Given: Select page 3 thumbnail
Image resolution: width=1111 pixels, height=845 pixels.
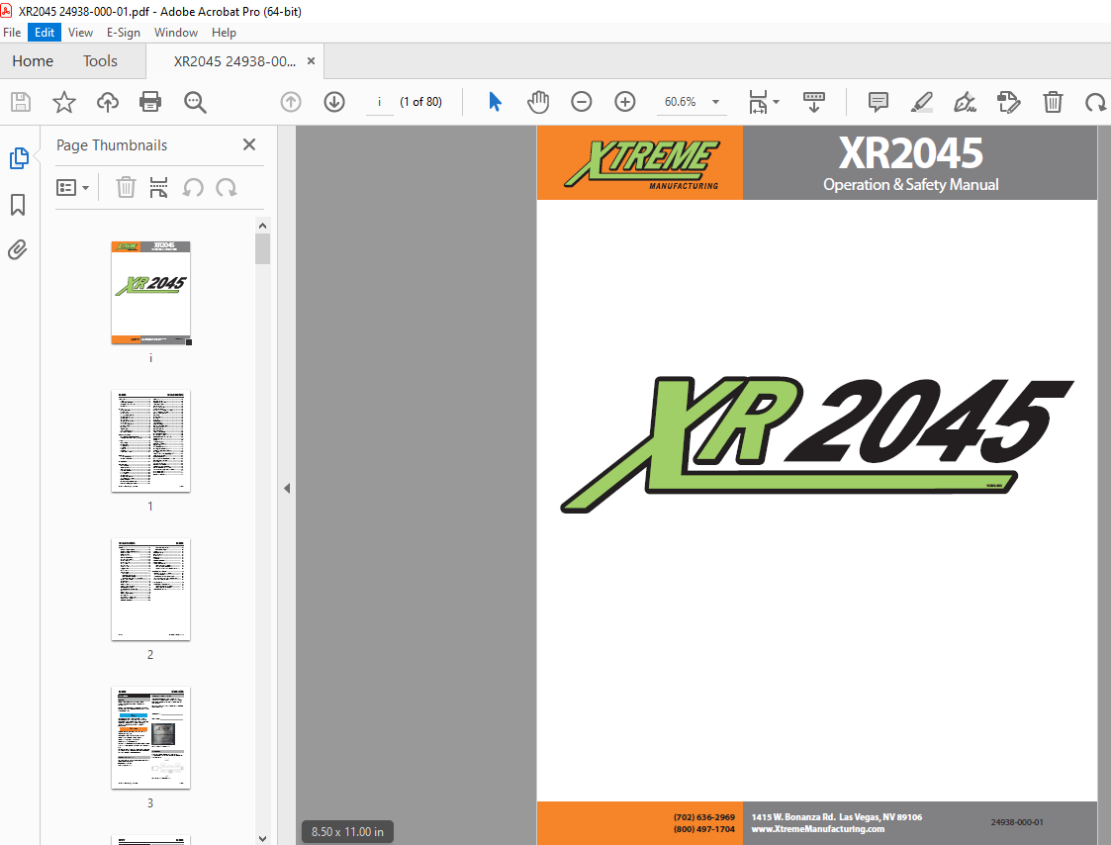Looking at the screenshot, I should point(151,737).
